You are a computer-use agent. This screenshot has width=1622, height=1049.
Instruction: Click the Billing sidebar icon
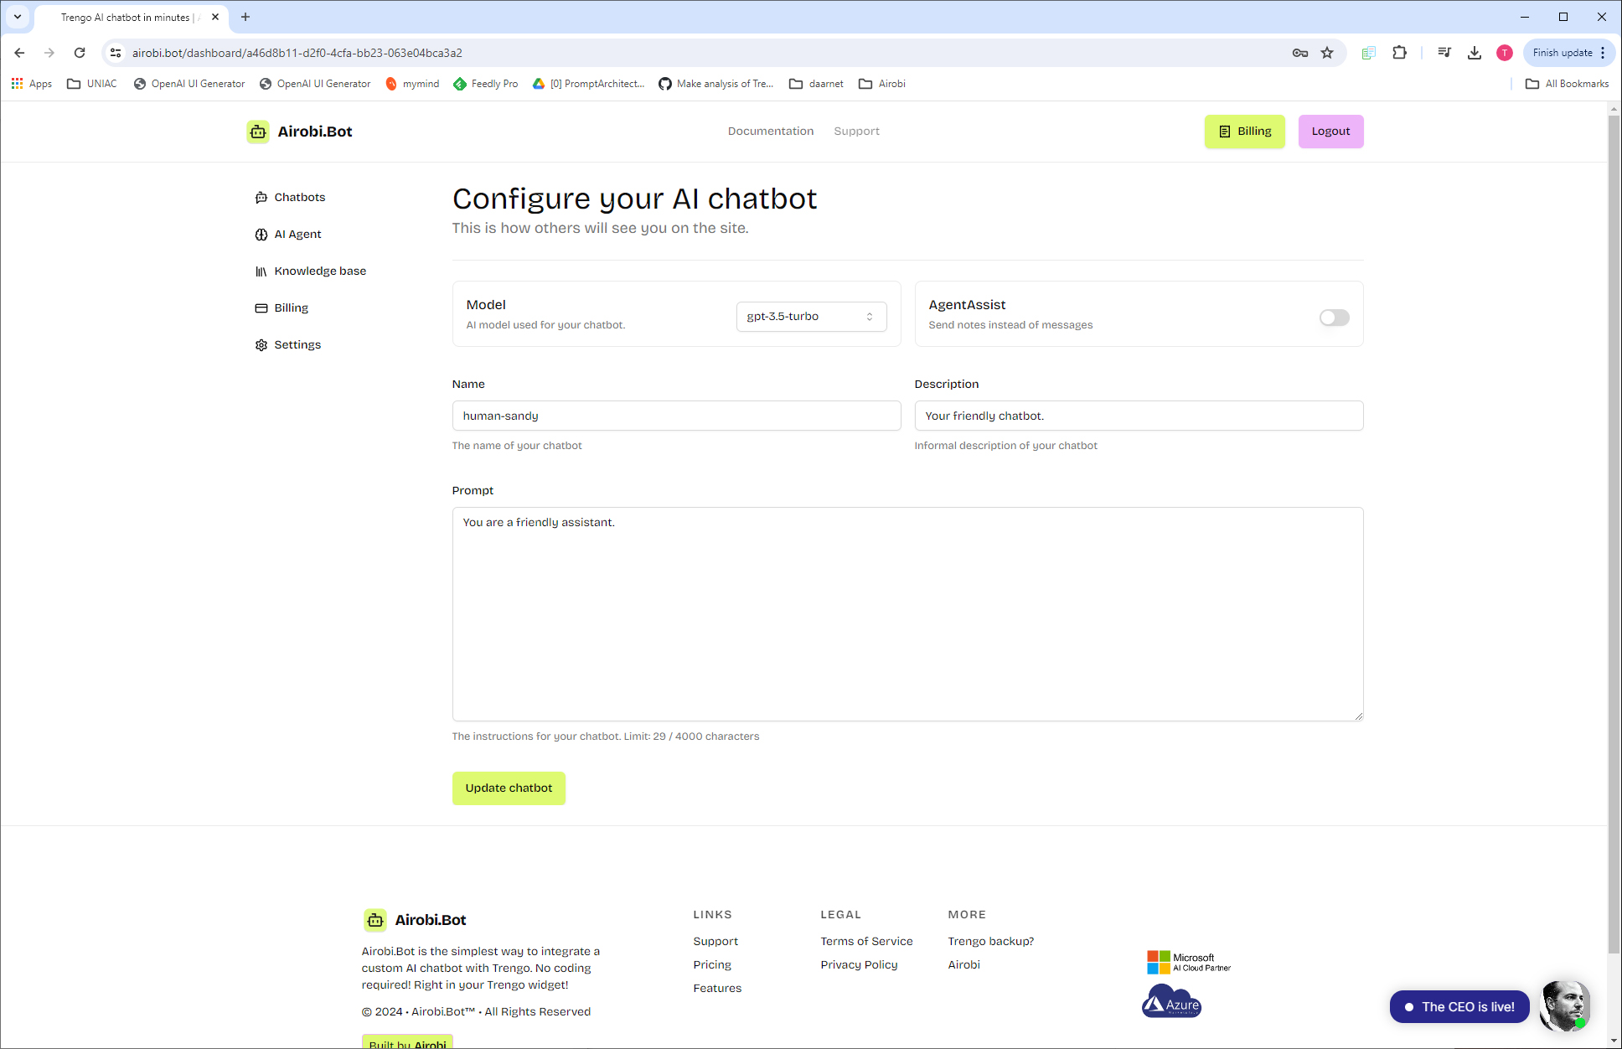tap(261, 307)
